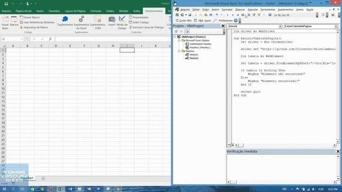The width and height of the screenshot is (342, 192).
Task: Click the View Code icon in the project panel
Action: (176, 31)
